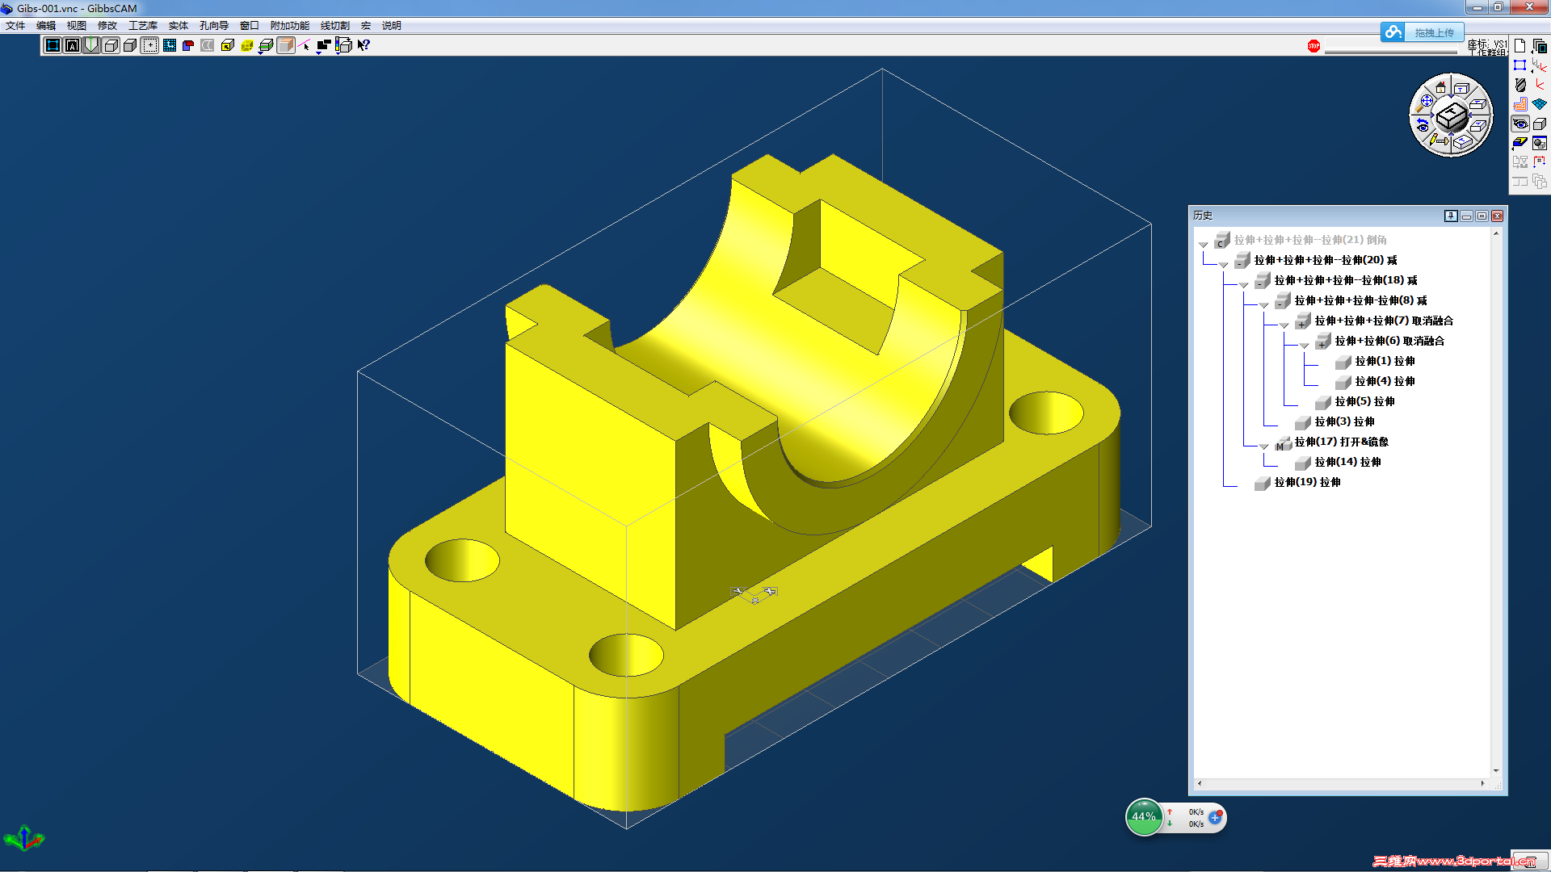The image size is (1551, 872).
Task: Click the history panel horizontal scrollbar
Action: pyautogui.click(x=1341, y=783)
